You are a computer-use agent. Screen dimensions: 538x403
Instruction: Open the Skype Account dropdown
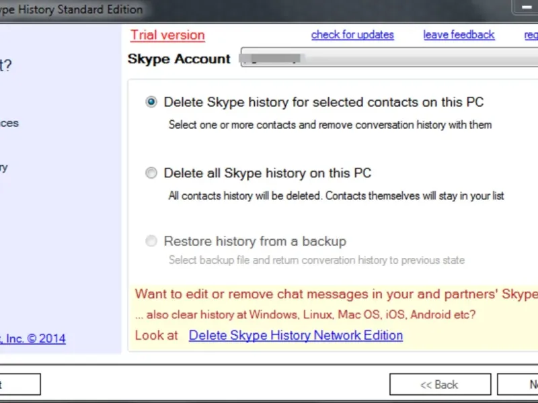pos(390,58)
